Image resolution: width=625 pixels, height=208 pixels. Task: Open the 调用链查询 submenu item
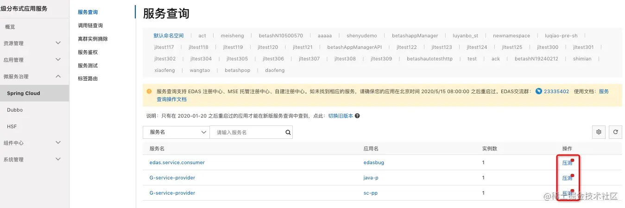[x=90, y=25]
